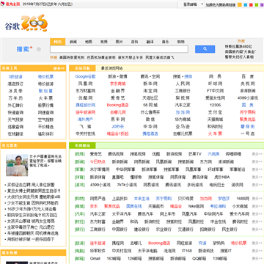
Task: Expand 更多>> on the [游戏] row
Action: pyautogui.click(x=257, y=185)
